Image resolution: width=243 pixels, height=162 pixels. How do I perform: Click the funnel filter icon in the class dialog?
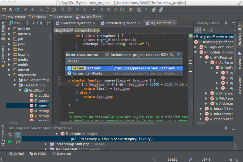click(x=179, y=54)
